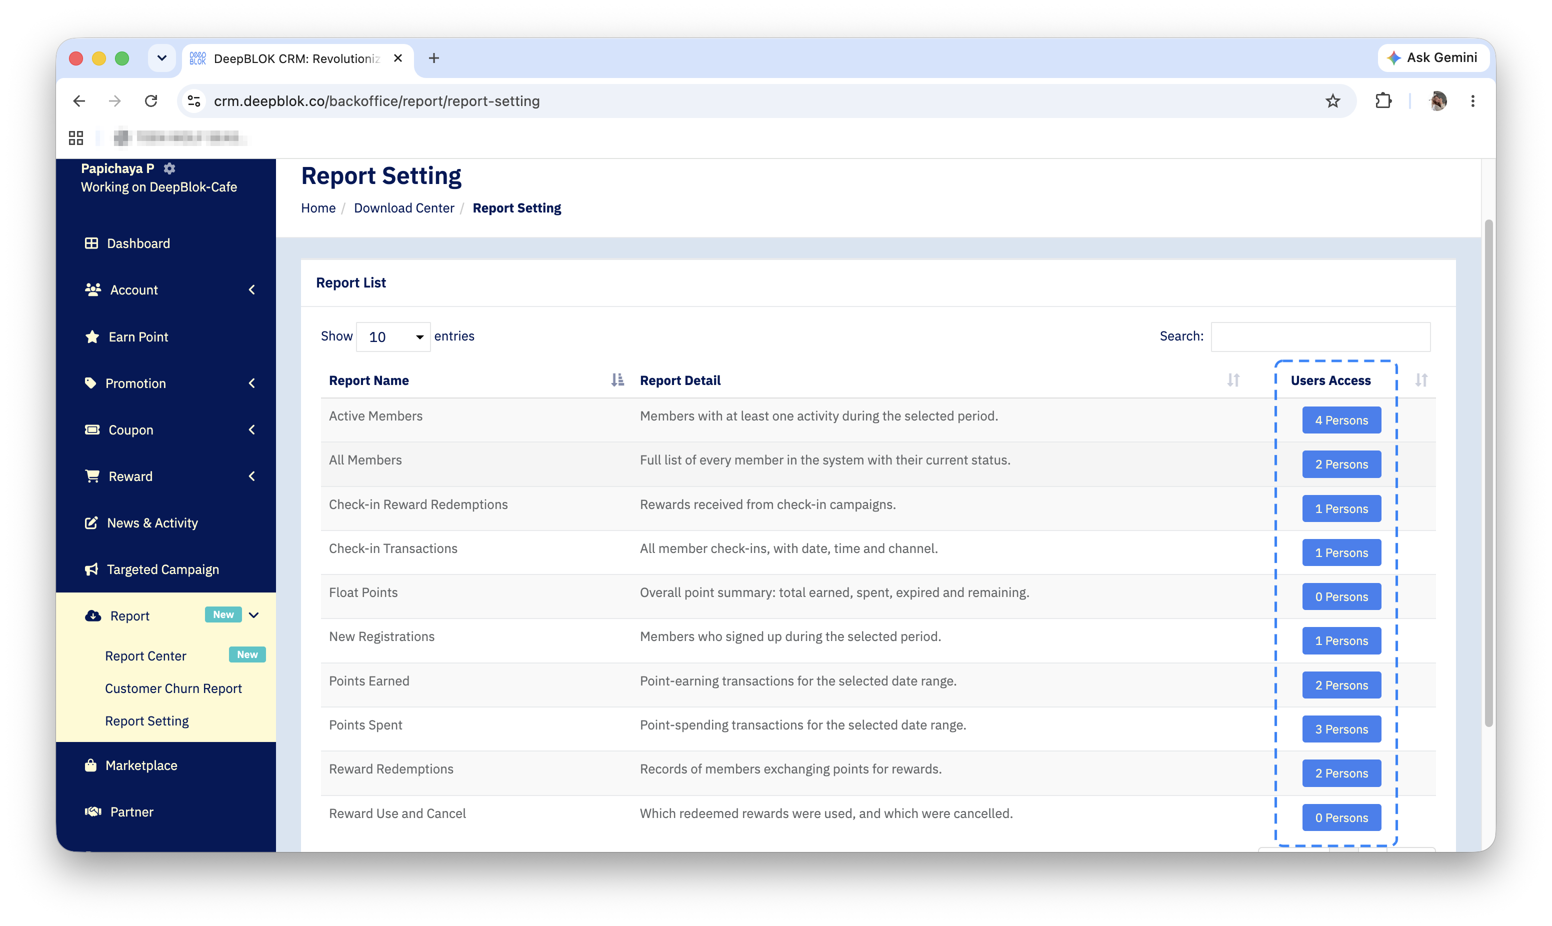Open the apps grid in bookmarks bar
Image resolution: width=1552 pixels, height=926 pixels.
(x=76, y=138)
